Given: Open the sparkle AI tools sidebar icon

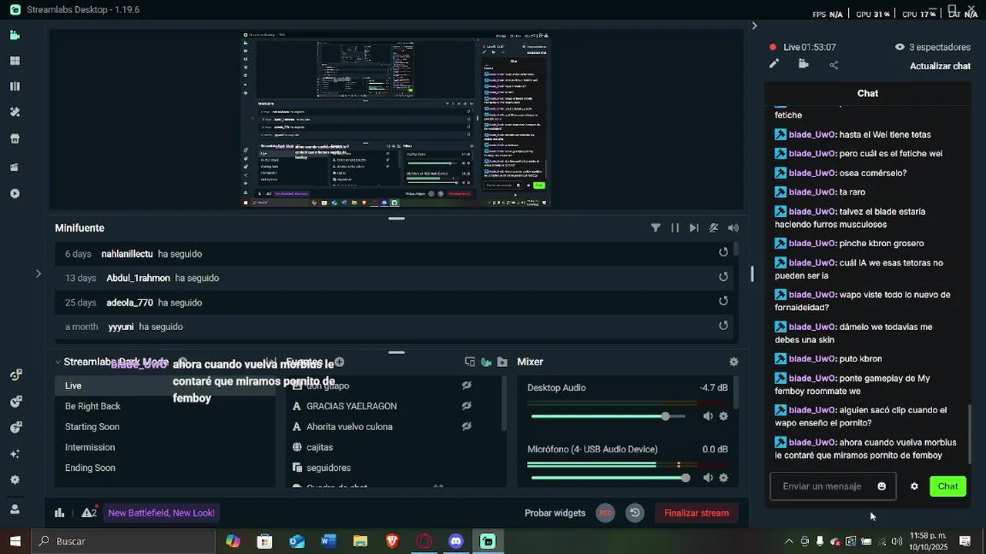Looking at the screenshot, I should [x=15, y=454].
